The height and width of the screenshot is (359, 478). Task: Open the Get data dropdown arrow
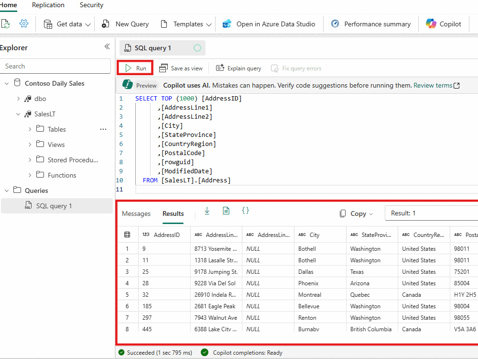click(88, 25)
